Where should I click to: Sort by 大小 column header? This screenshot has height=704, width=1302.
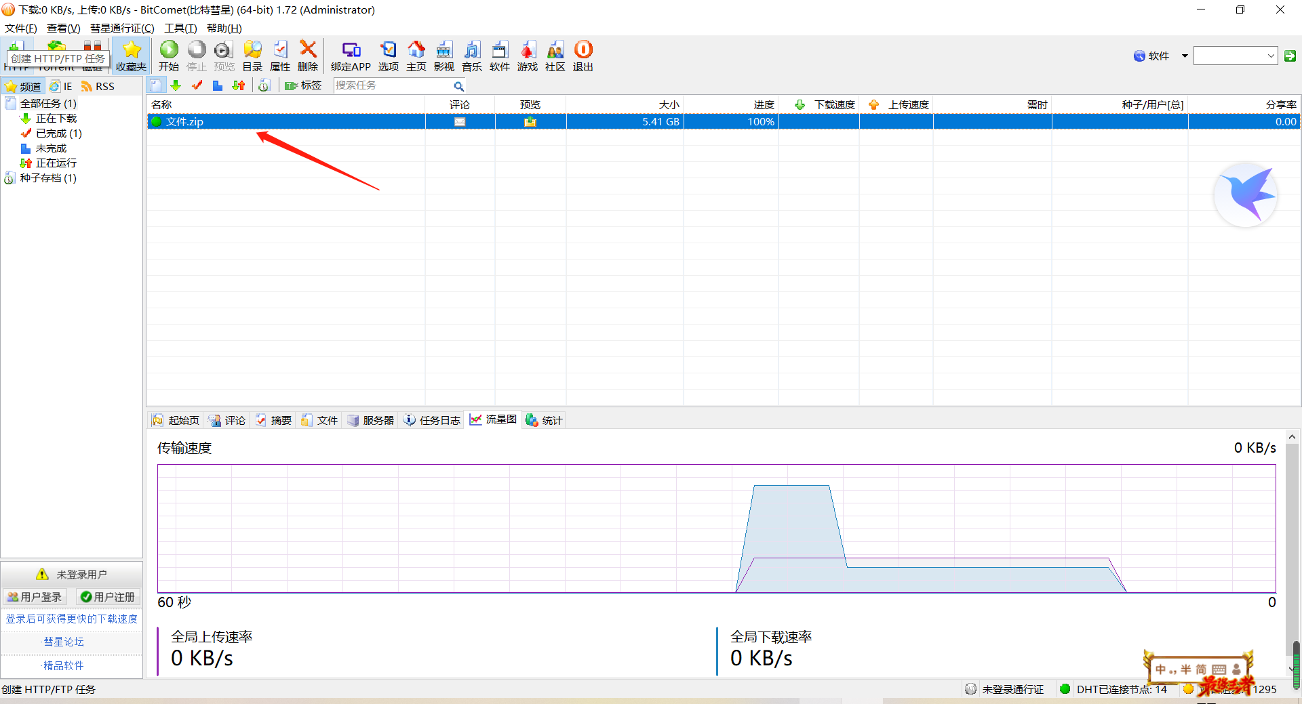pos(625,104)
